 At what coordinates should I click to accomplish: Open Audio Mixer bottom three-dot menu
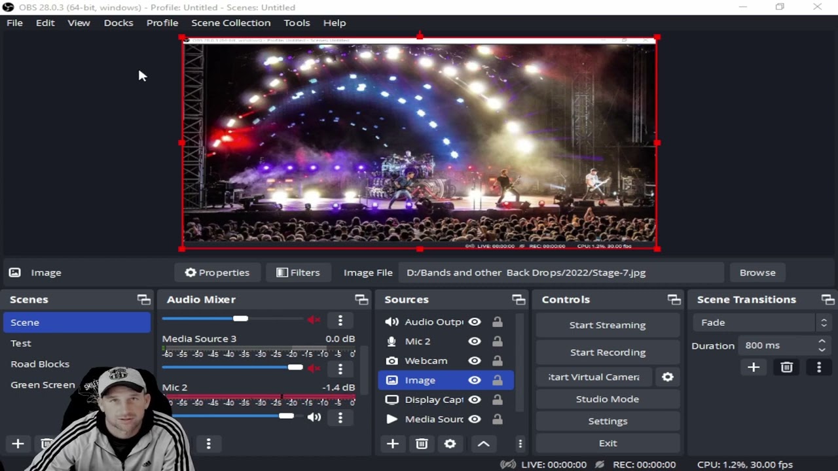[x=208, y=444]
